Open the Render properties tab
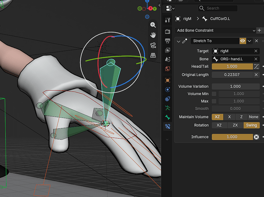The width and height of the screenshot is (264, 197). coord(167,32)
